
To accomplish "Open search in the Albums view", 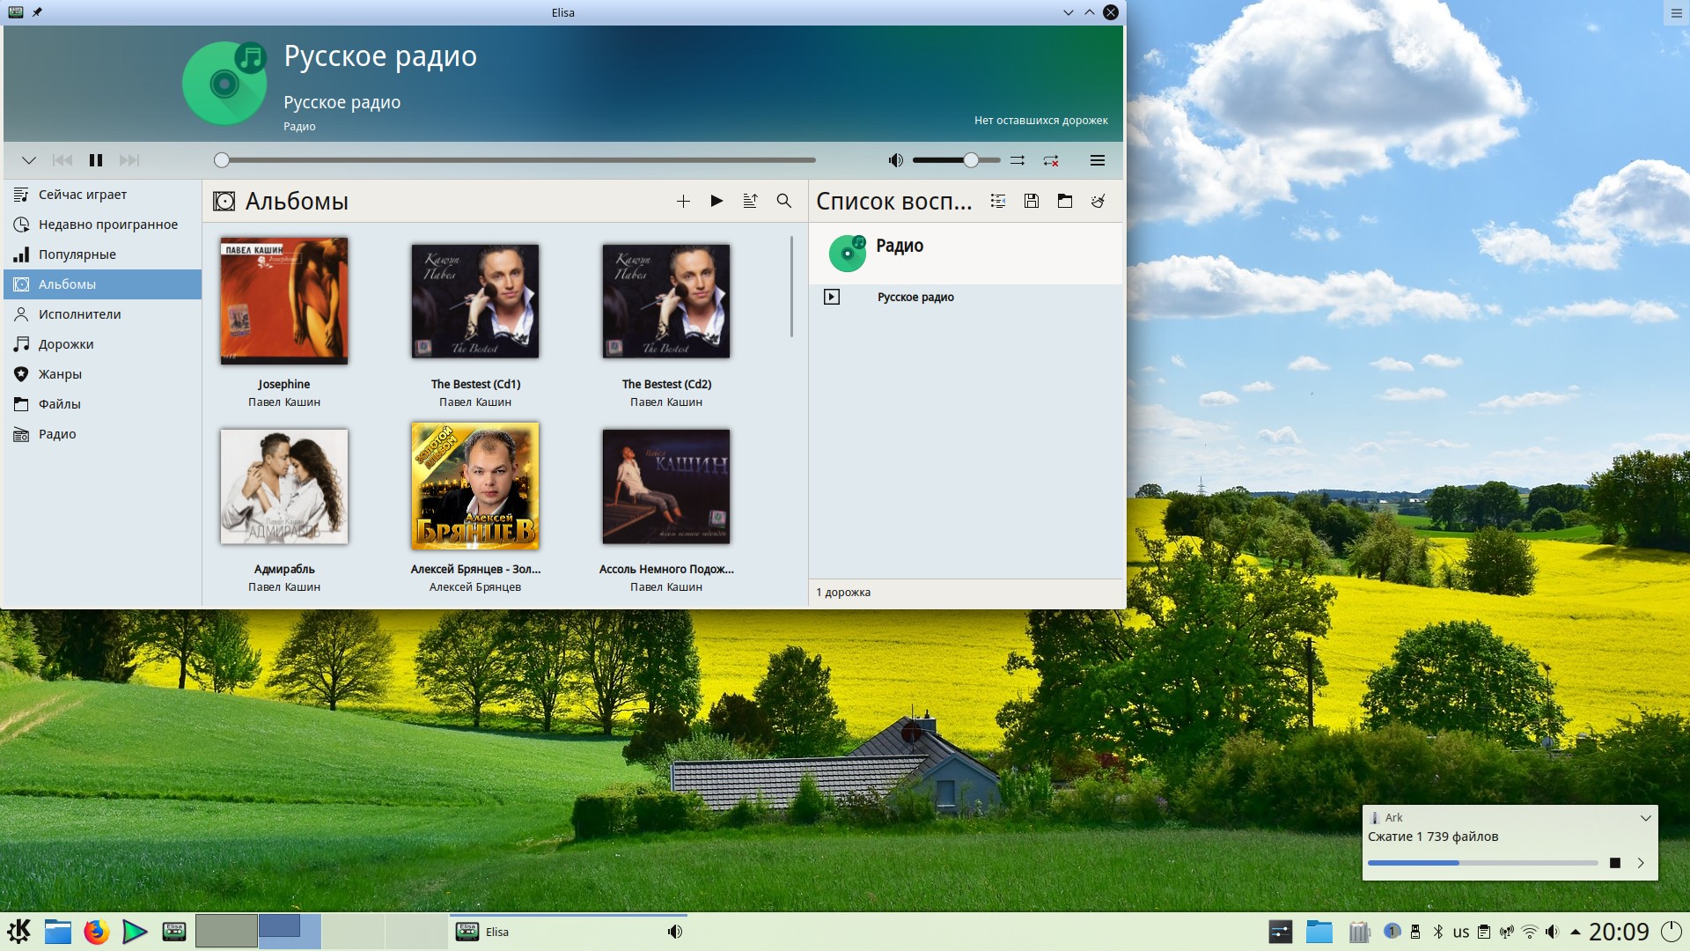I will click(x=783, y=202).
